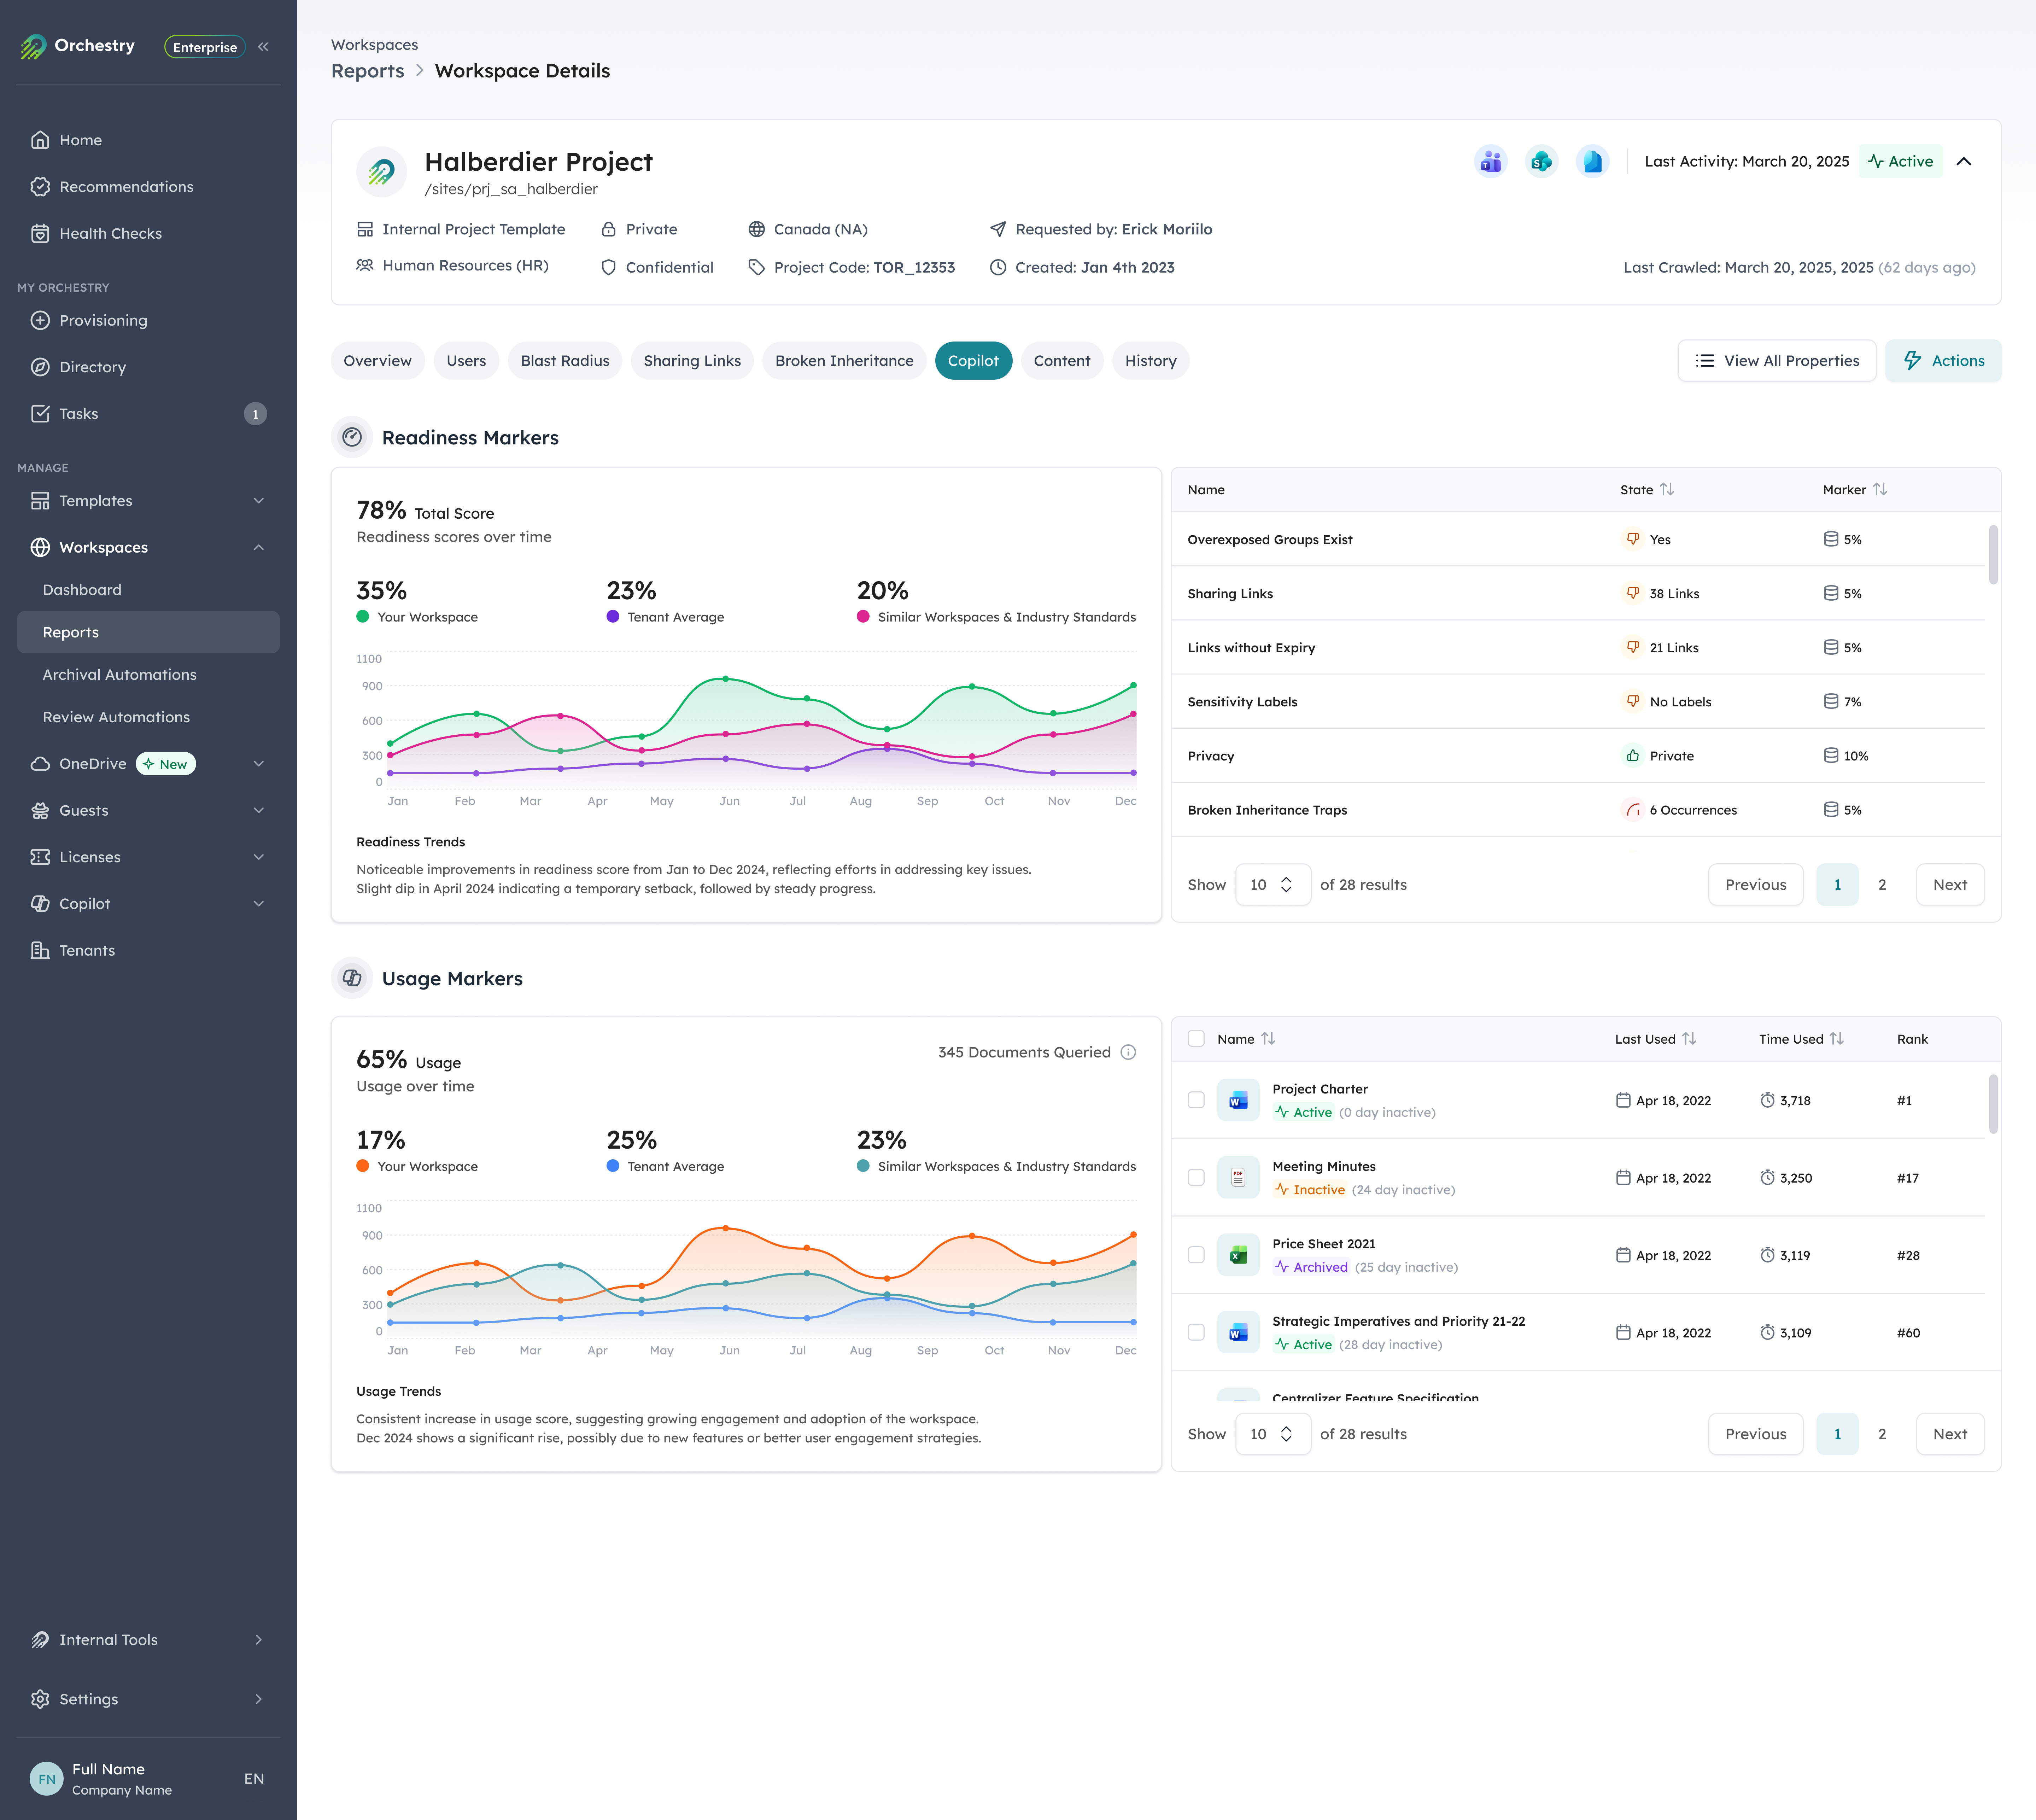This screenshot has height=1820, width=2036.
Task: Check the Project Charter row checkbox
Action: (x=1196, y=1100)
